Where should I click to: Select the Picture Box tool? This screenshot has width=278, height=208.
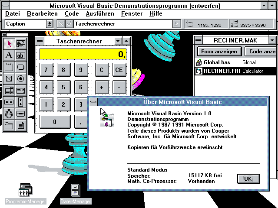(21, 44)
